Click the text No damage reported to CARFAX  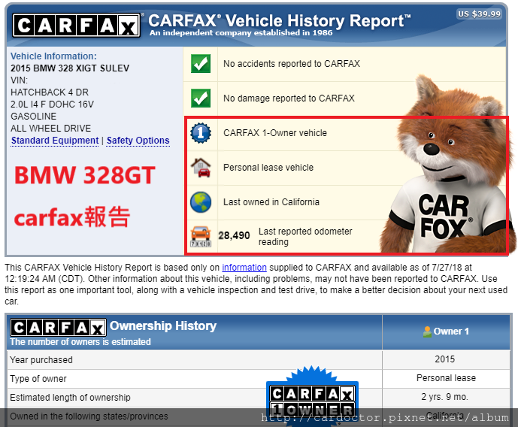[x=289, y=98]
